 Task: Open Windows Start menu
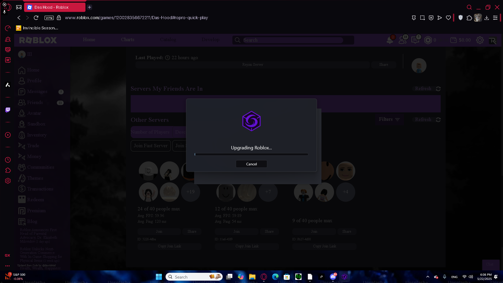coord(159,277)
